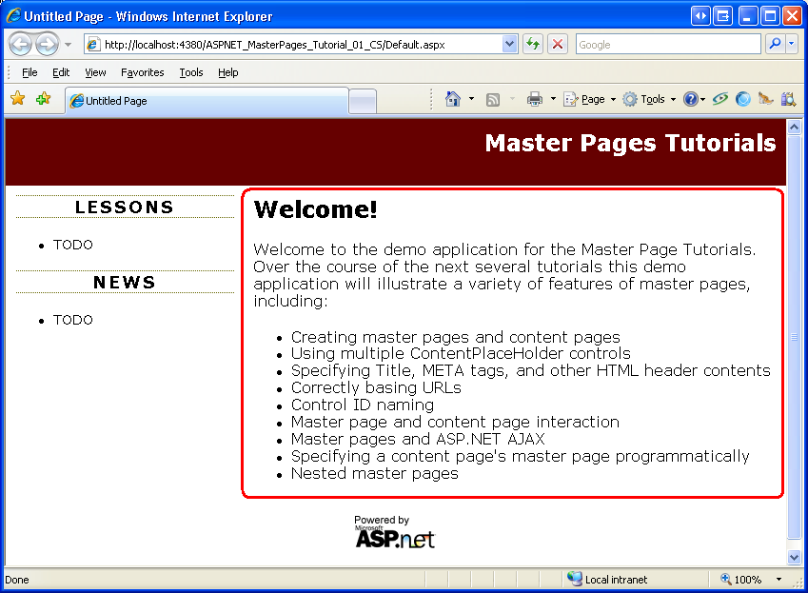Click the blue globe toolbar icon
Viewport: 808px width, 593px height.
coord(742,99)
